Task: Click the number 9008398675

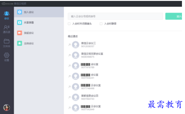Action: point(88,57)
